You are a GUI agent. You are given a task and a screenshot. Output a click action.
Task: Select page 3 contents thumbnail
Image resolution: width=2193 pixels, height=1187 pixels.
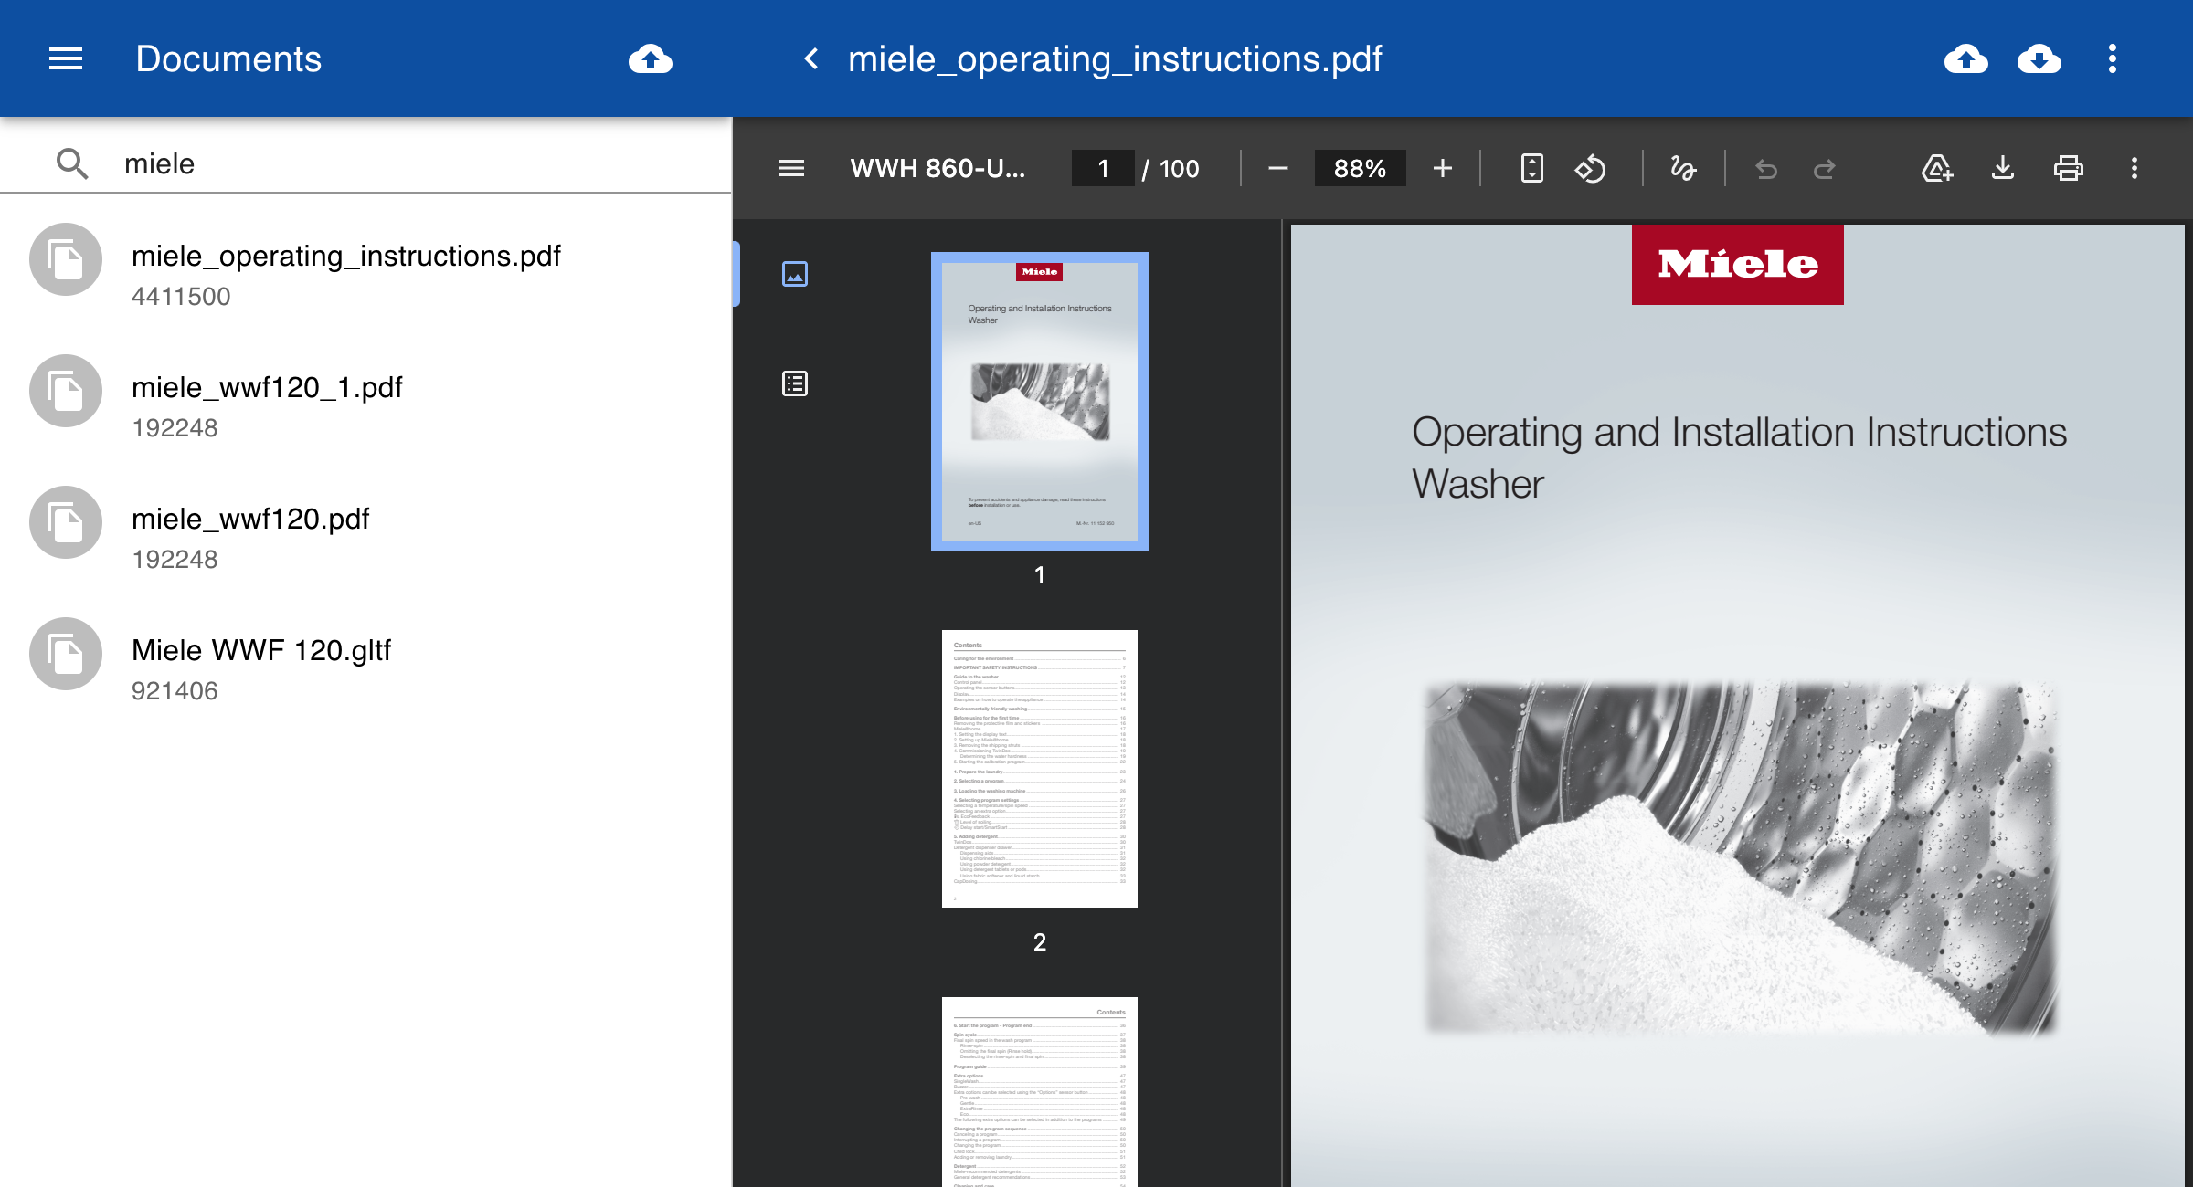[1040, 1092]
